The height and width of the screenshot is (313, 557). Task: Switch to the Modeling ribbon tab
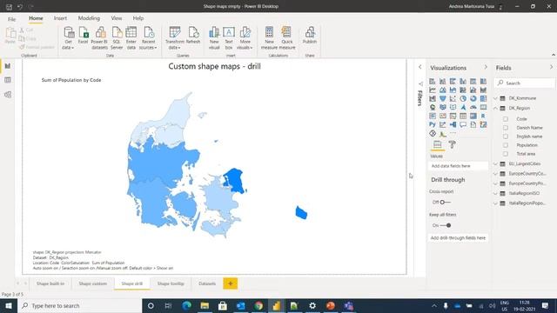tap(89, 18)
